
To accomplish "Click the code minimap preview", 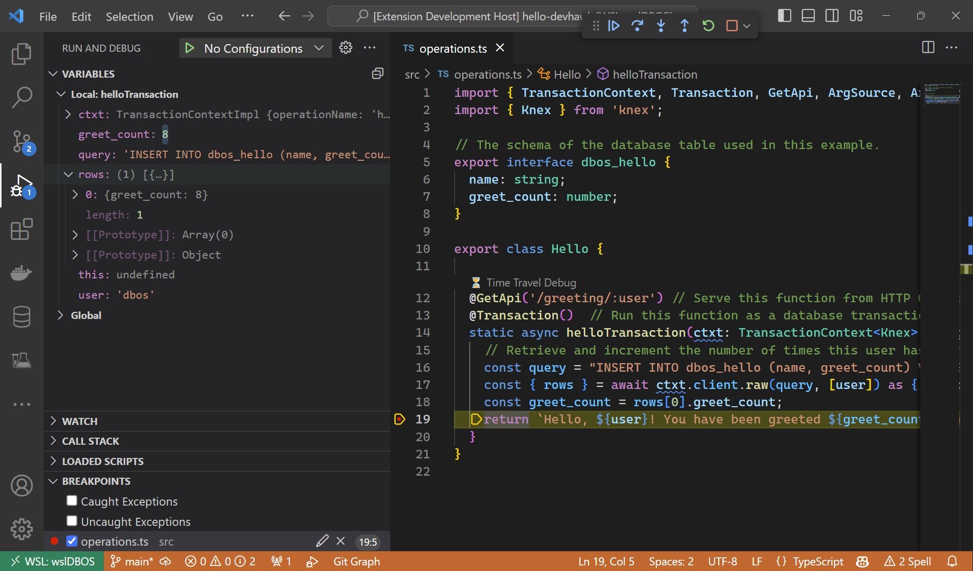I will pos(941,94).
